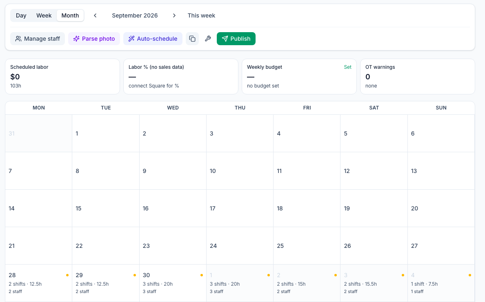
Task: Click the "2 shifts · 15.5h" entry
Action: (360, 284)
